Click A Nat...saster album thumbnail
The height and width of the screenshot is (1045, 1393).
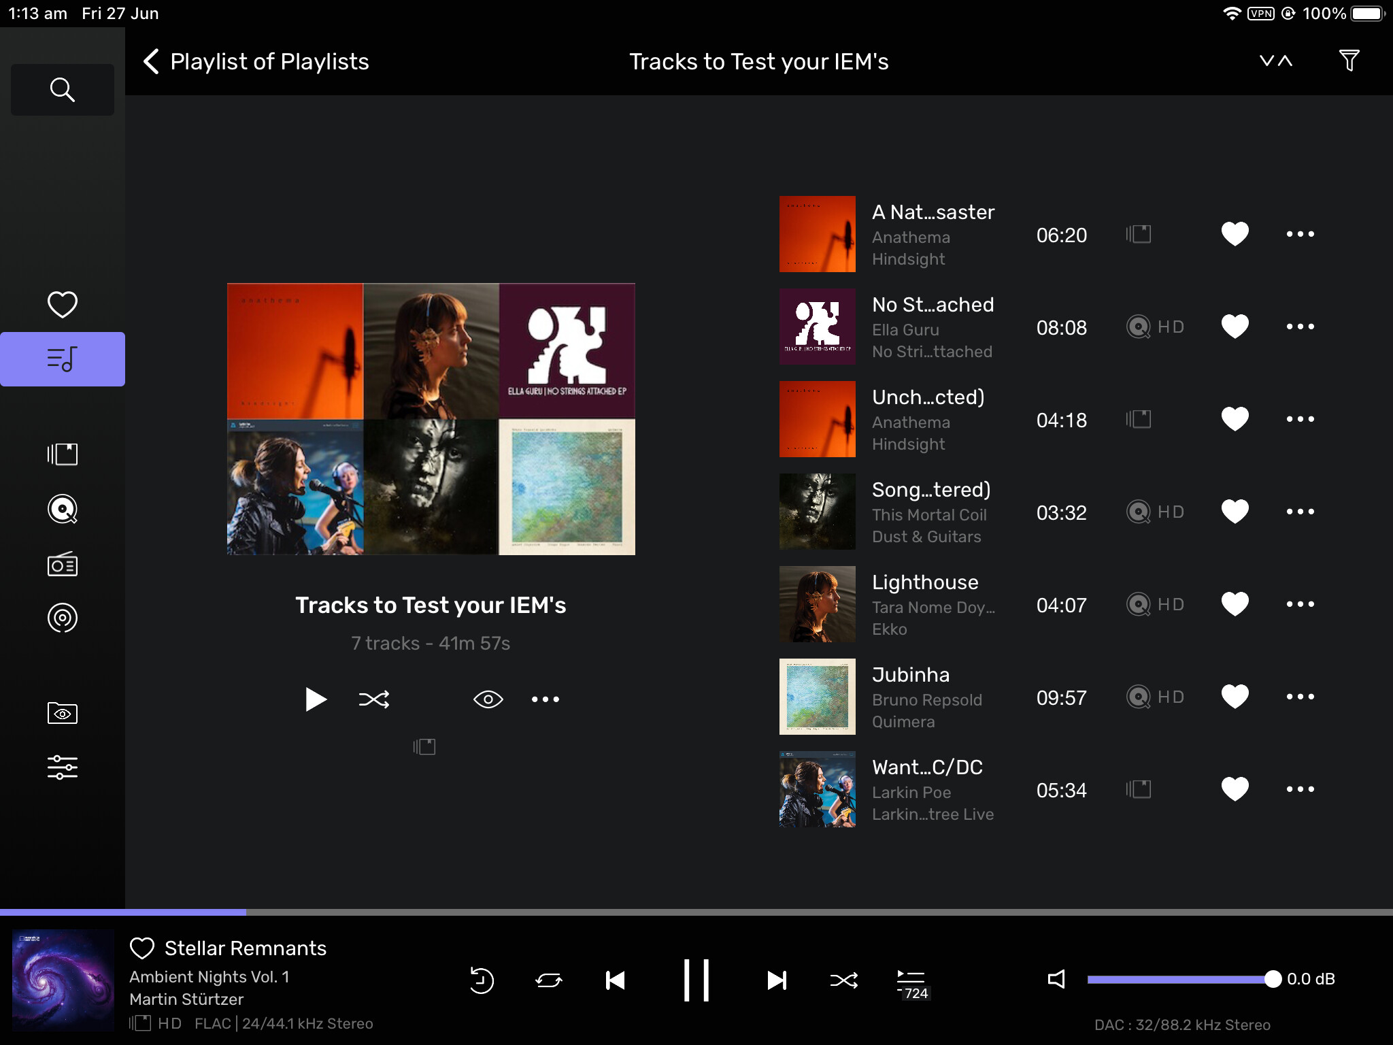817,234
